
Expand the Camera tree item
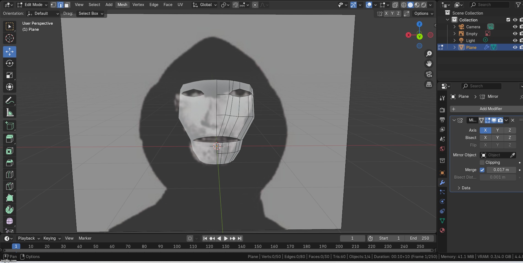[x=454, y=27]
